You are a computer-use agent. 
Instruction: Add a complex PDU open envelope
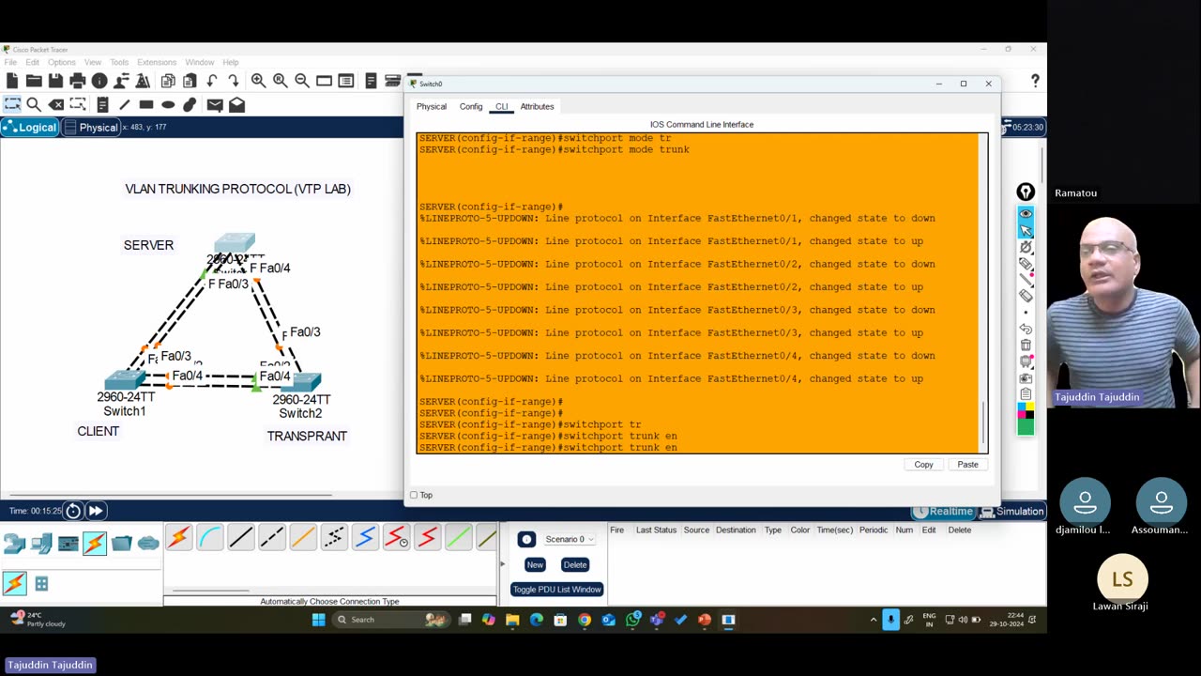point(236,104)
